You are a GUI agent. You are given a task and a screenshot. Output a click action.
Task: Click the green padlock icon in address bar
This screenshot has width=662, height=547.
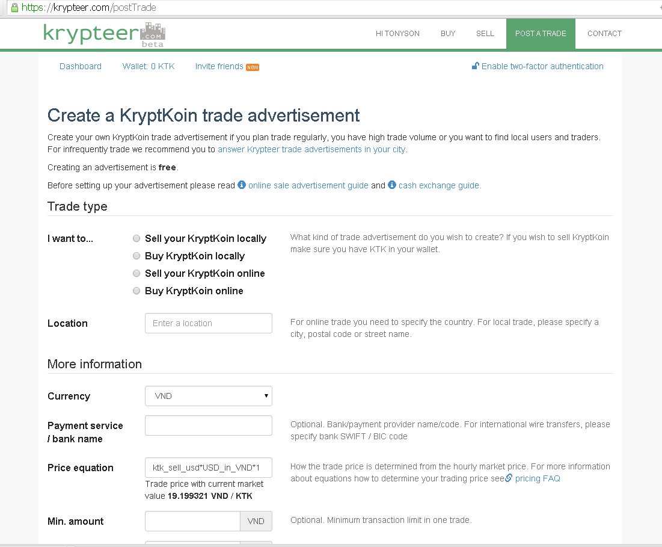[x=15, y=8]
